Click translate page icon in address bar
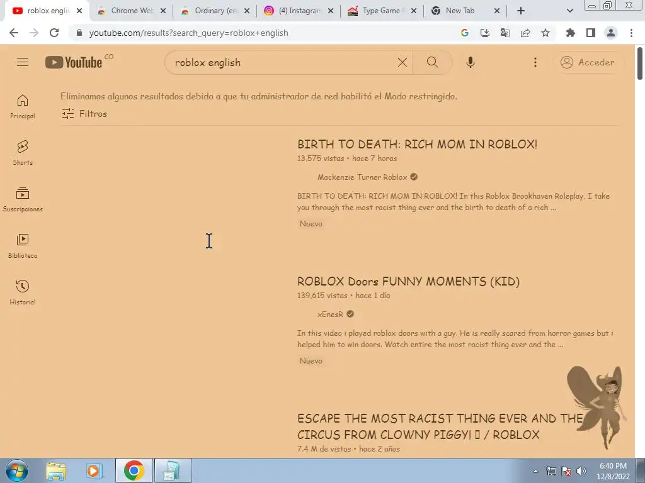This screenshot has height=483, width=645. pyautogui.click(x=505, y=33)
